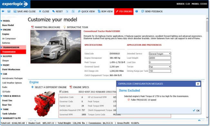Viewport: 210px width, 126px height.
Task: Close the Configuration Messages dialog
Action: 198,84
